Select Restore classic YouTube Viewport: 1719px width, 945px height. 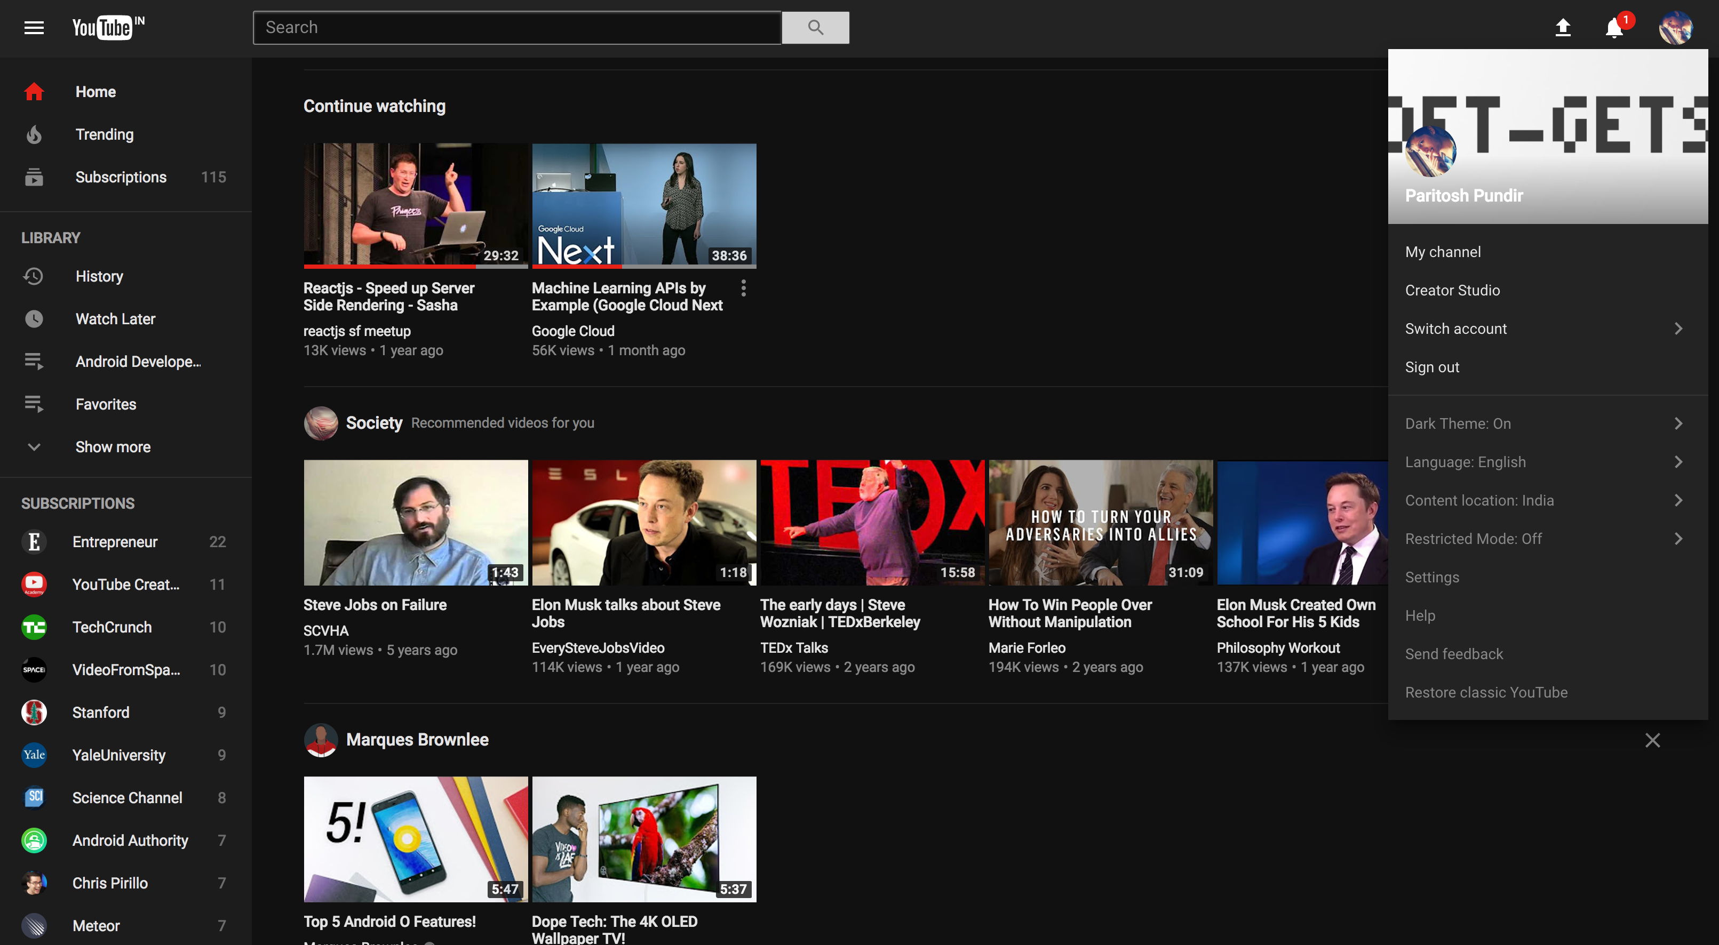tap(1486, 692)
